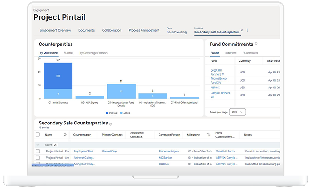Screen dimensions: 311x188
Task: Open the Bennett Yap primary contact link
Action: tap(110, 152)
